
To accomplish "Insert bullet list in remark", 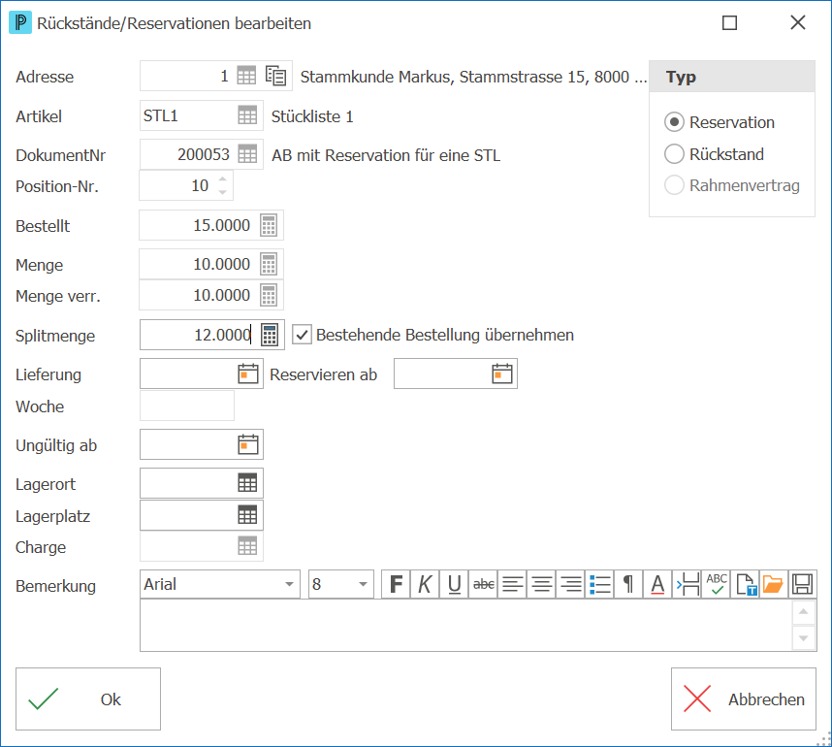I will [600, 584].
